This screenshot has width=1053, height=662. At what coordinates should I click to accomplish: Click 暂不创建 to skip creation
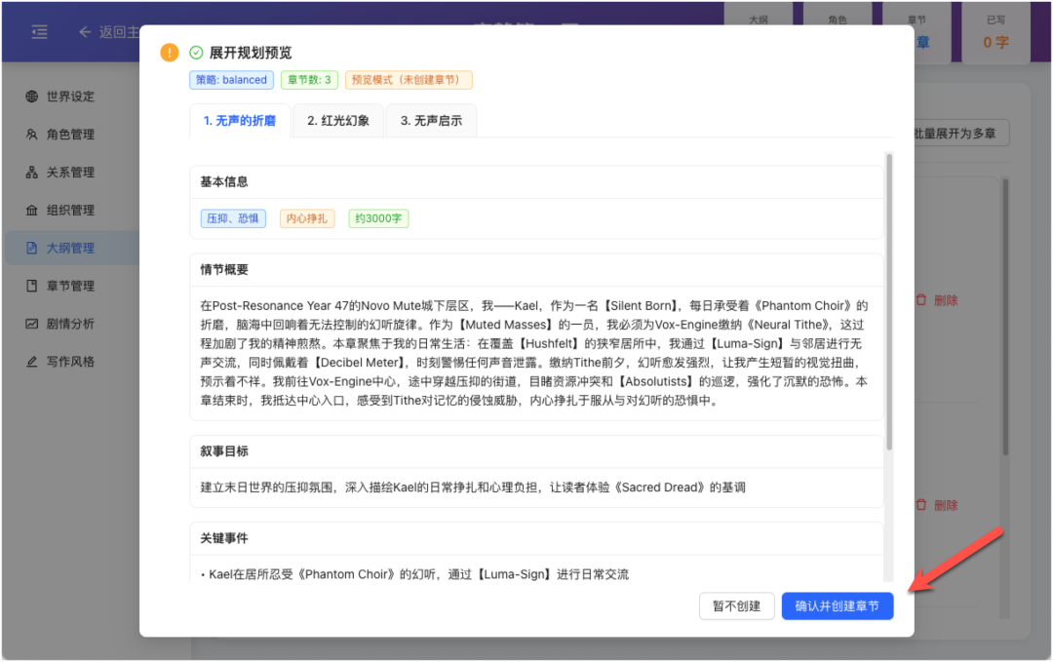736,605
